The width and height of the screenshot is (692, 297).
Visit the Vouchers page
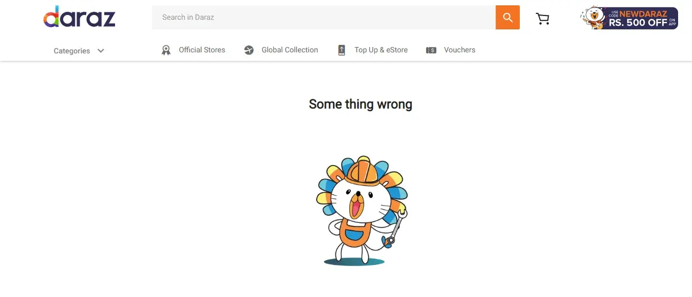point(459,50)
